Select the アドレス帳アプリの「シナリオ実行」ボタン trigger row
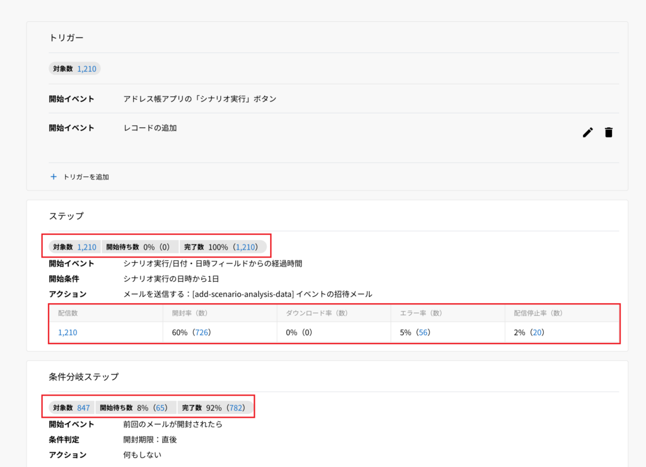Image resolution: width=646 pixels, height=467 pixels. (x=200, y=99)
